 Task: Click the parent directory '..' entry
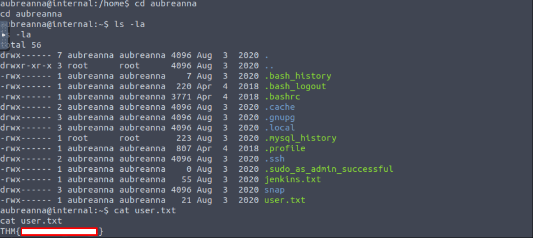(269, 66)
